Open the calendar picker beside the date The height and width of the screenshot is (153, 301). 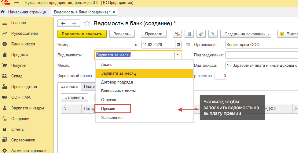click(x=178, y=44)
